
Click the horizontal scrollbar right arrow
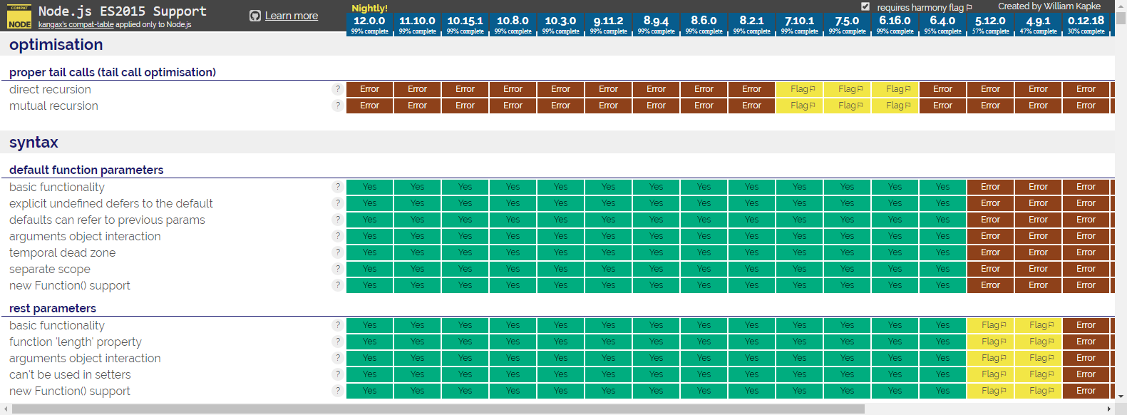point(1108,409)
